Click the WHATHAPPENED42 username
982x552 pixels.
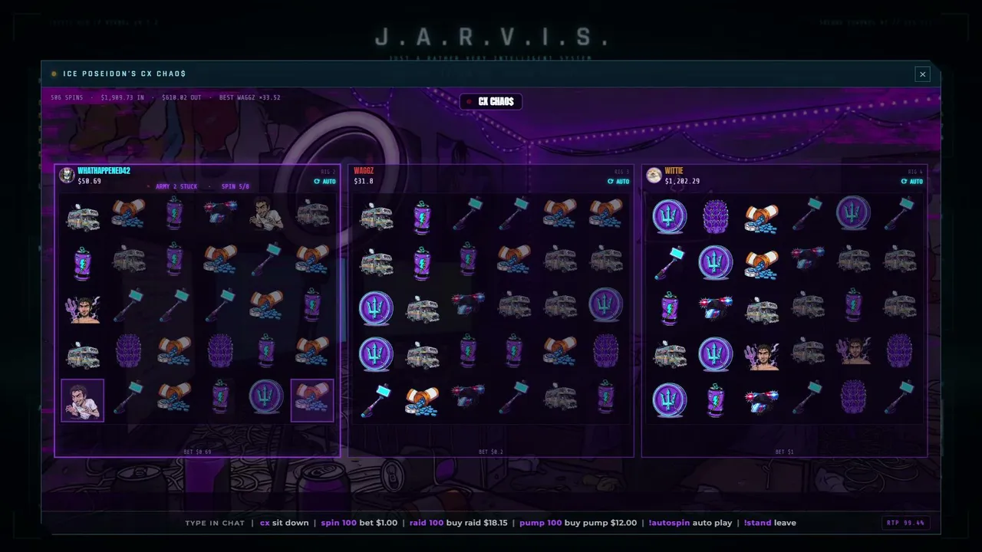(104, 171)
